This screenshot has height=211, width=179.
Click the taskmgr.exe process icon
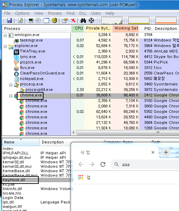click(x=17, y=40)
